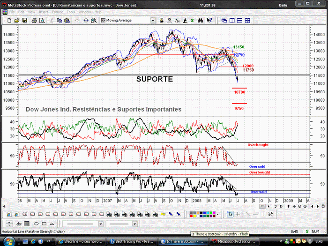Open the Insert menu
Viewport: 328px width, 246px height.
point(43,12)
